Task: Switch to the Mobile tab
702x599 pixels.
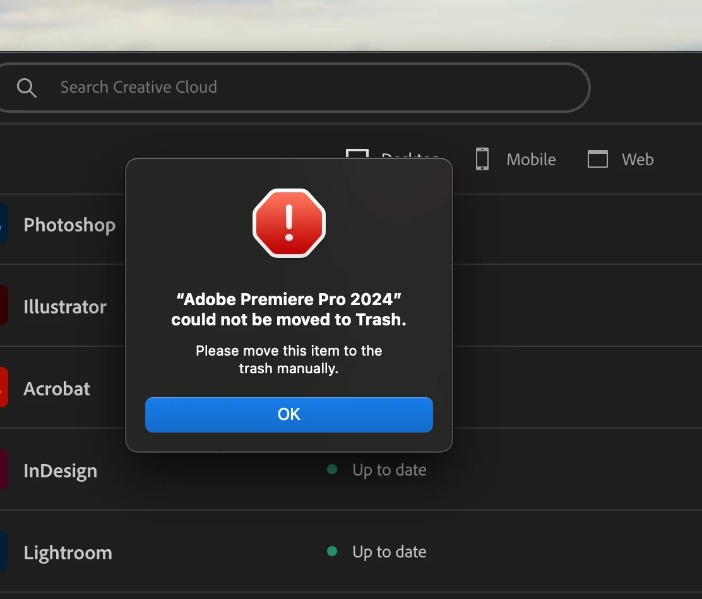Action: tap(515, 159)
